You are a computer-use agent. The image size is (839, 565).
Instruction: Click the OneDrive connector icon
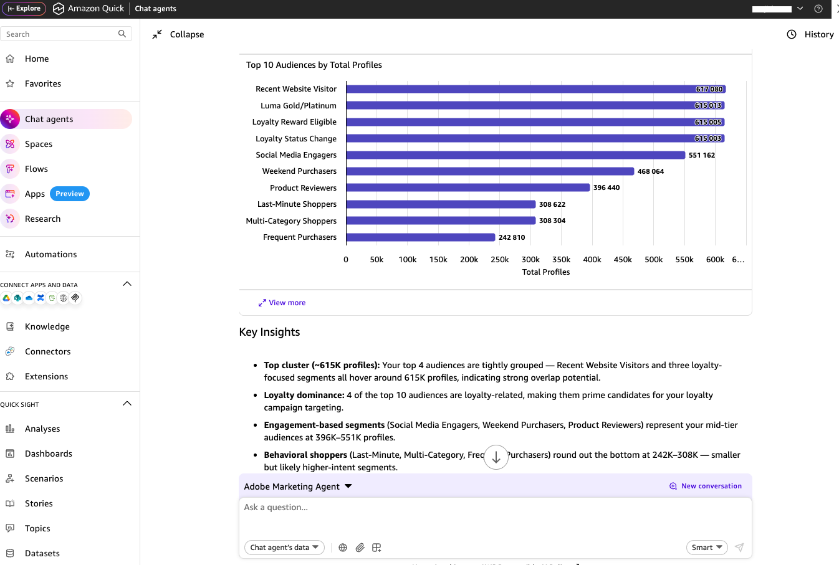tap(29, 298)
